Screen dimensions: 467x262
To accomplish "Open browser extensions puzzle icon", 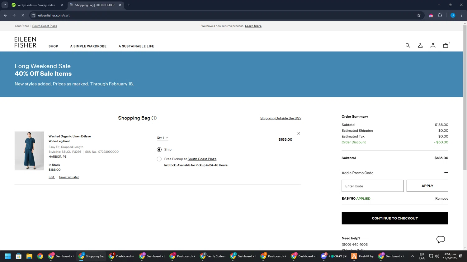I will [x=440, y=15].
